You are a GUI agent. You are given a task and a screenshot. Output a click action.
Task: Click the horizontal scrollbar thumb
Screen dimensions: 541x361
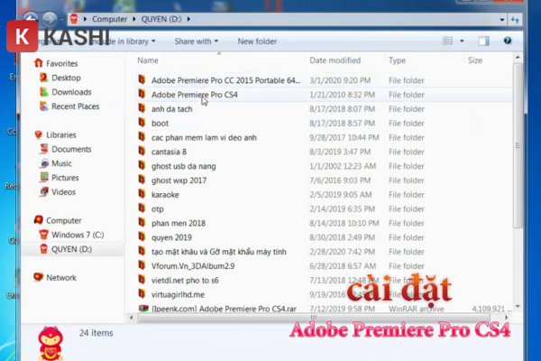pyautogui.click(x=314, y=318)
